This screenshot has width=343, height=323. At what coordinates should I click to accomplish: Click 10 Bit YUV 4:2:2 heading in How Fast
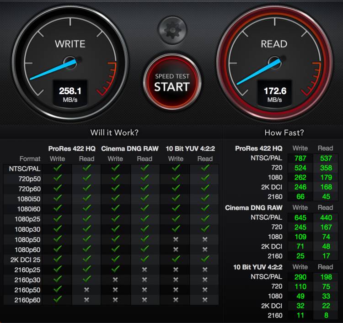258,267
